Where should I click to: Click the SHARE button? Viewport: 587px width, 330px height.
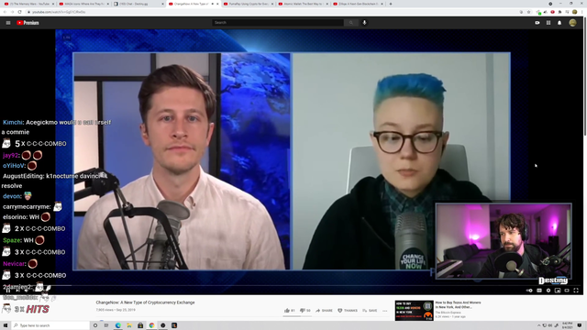click(324, 311)
